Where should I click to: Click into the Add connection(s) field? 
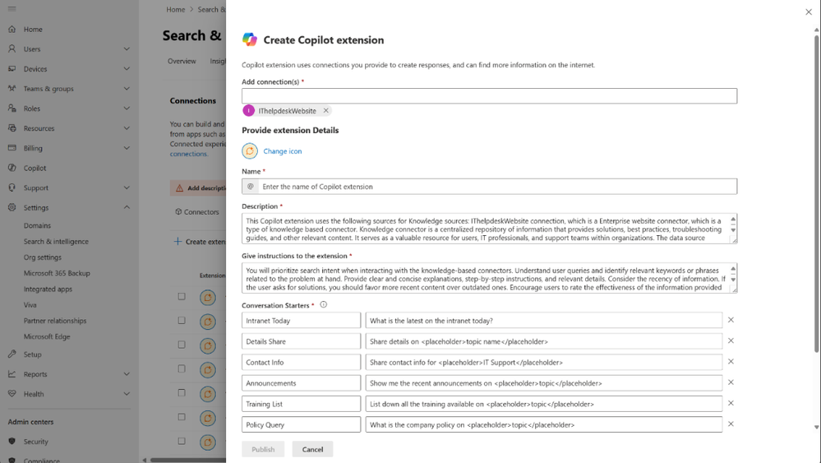489,96
